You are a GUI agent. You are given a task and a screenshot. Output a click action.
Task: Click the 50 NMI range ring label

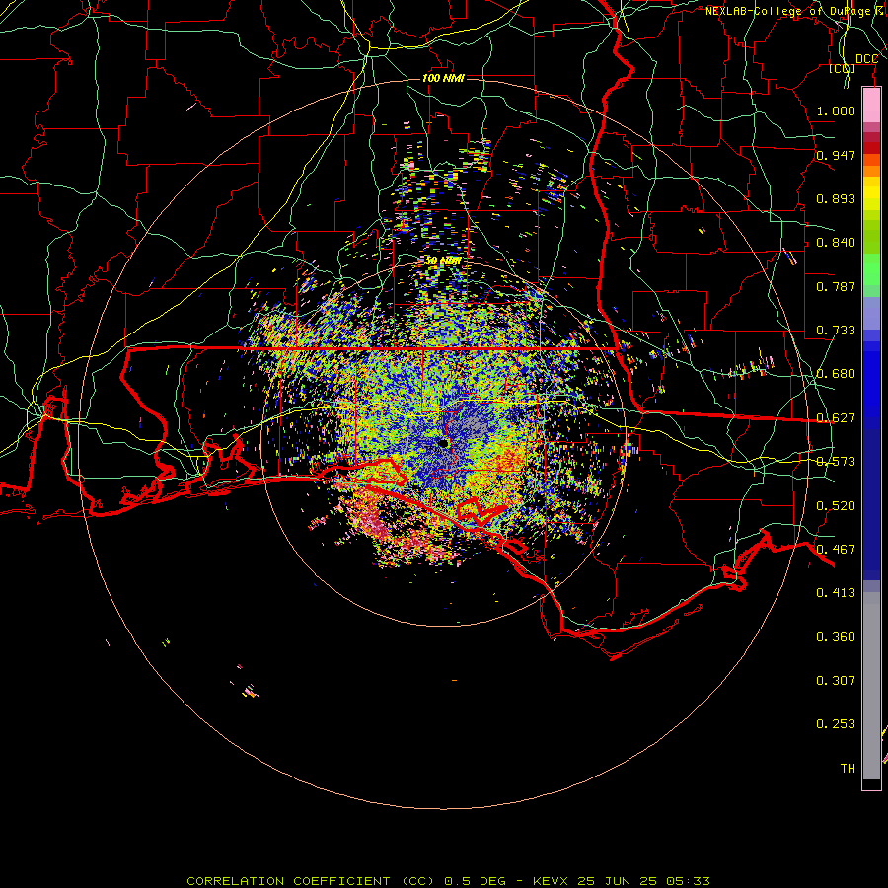(443, 260)
